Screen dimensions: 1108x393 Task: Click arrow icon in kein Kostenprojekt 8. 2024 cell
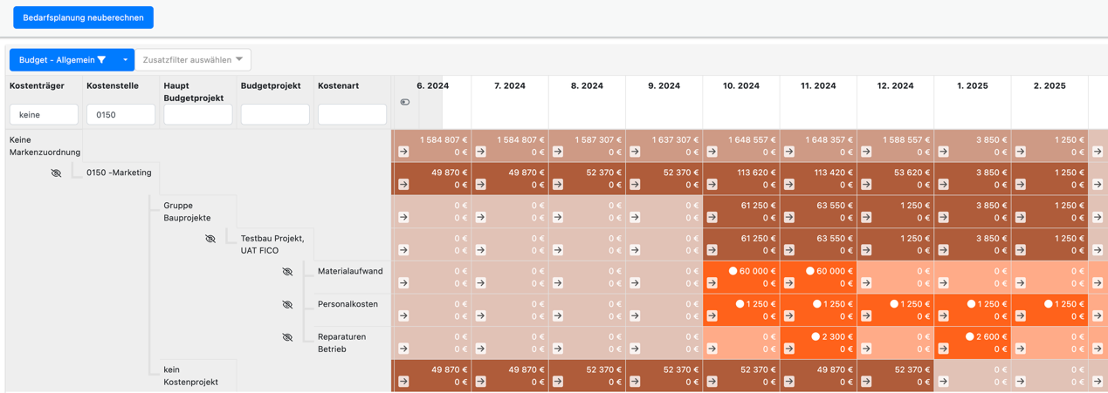(x=558, y=382)
